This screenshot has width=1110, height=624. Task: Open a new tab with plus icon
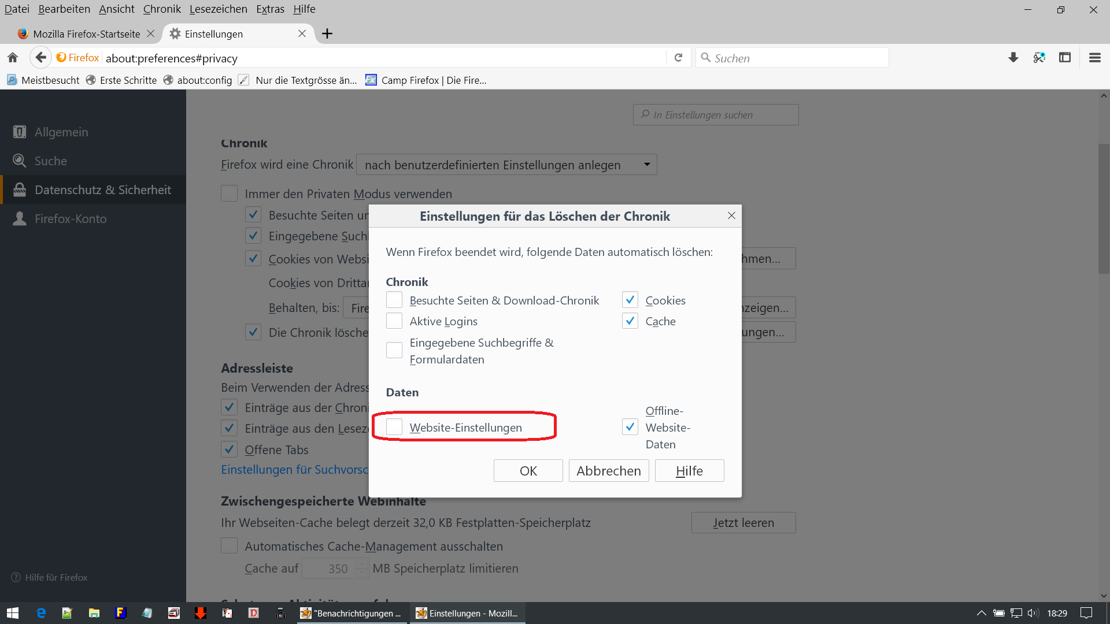(x=327, y=34)
